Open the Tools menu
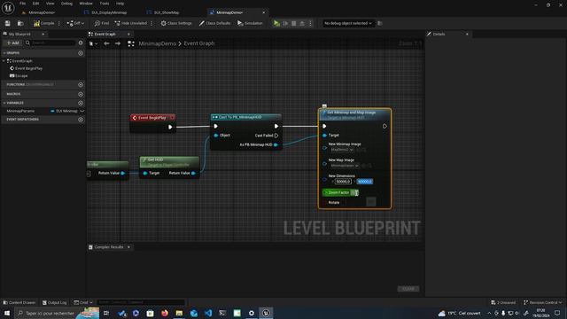 (105, 4)
